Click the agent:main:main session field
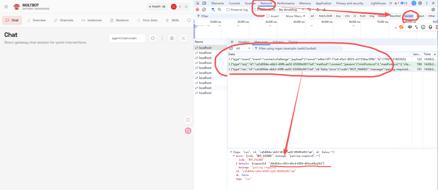The width and height of the screenshot is (438, 190). pos(127,38)
